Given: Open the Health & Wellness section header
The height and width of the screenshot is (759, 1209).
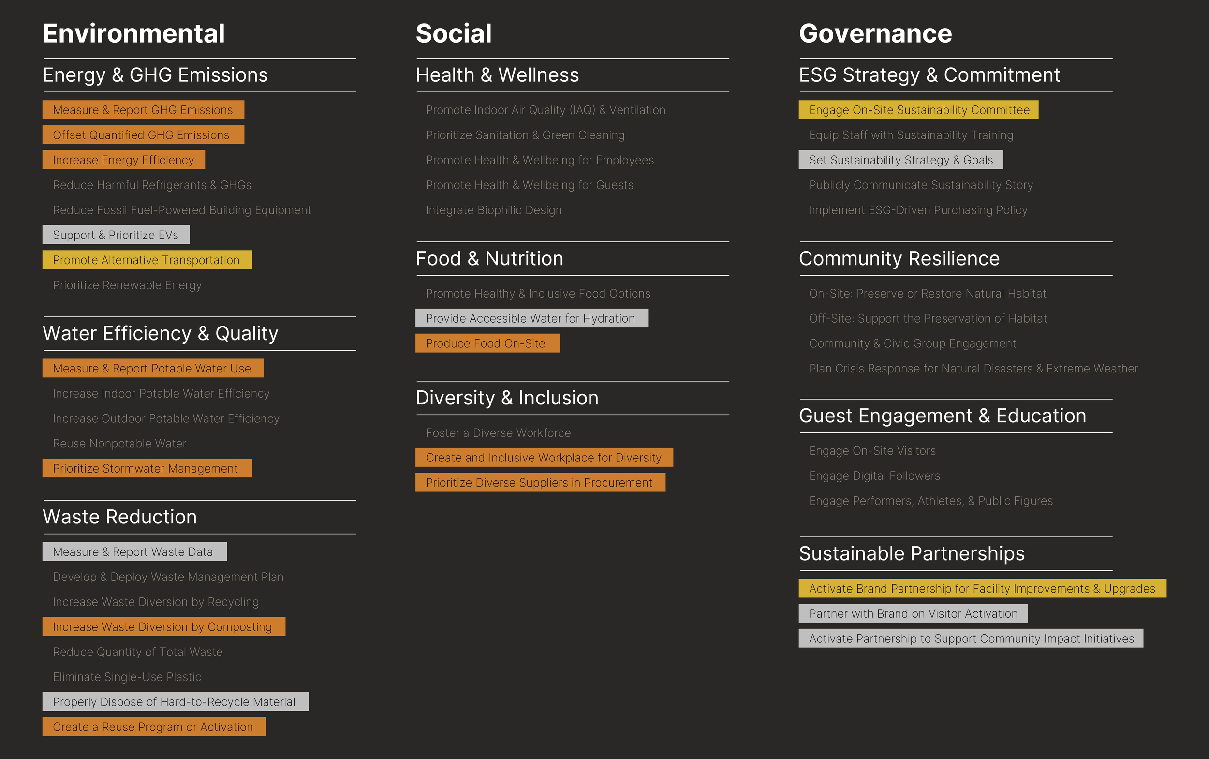Looking at the screenshot, I should coord(497,74).
